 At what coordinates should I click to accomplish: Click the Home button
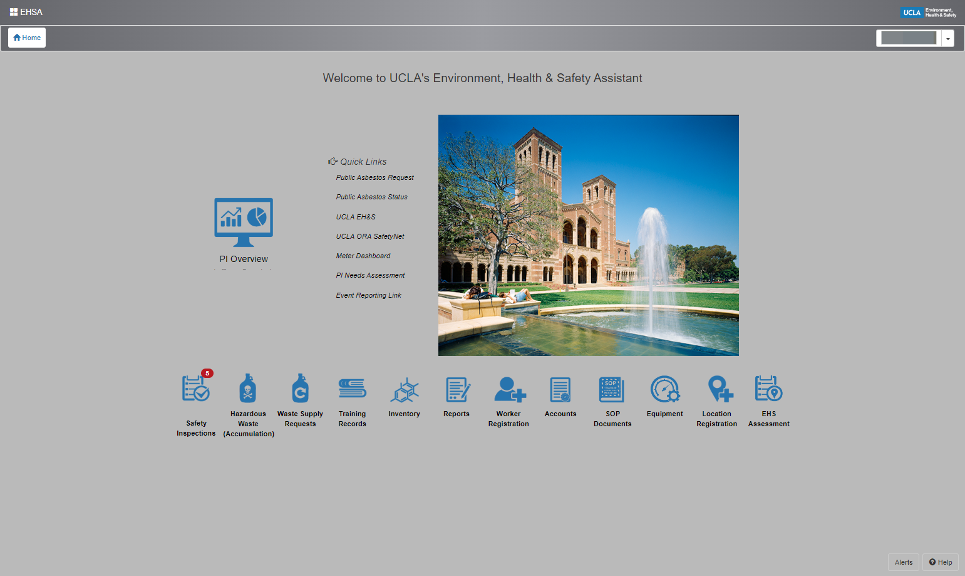[27, 38]
